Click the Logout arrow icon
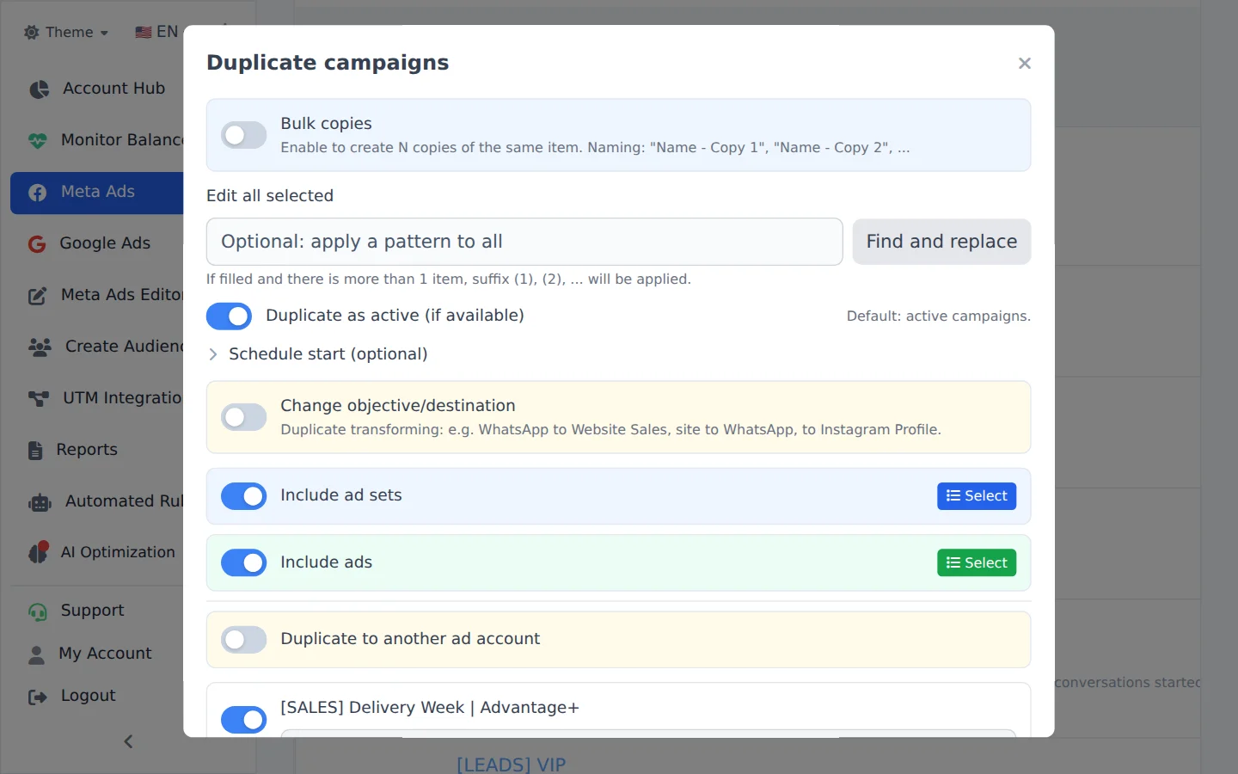This screenshot has height=774, width=1238. coord(38,697)
